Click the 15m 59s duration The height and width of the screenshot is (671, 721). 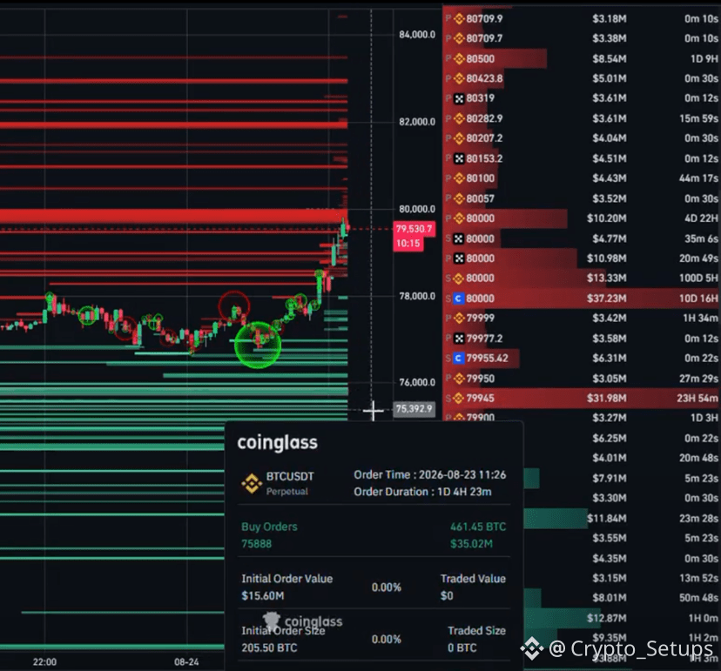pos(698,118)
